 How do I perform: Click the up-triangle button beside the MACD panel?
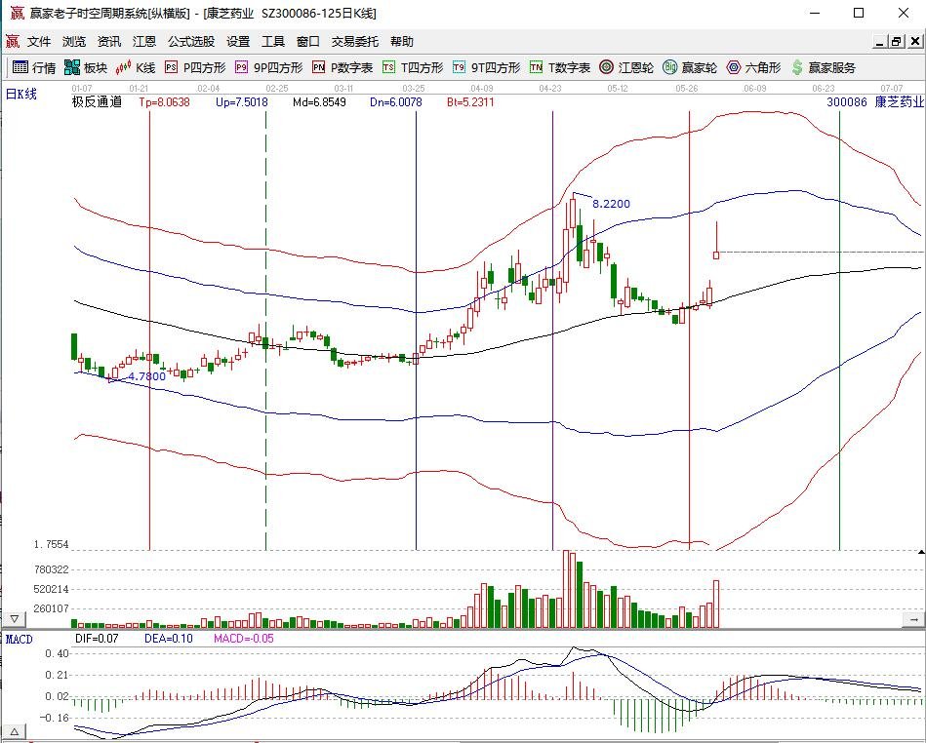click(x=15, y=730)
